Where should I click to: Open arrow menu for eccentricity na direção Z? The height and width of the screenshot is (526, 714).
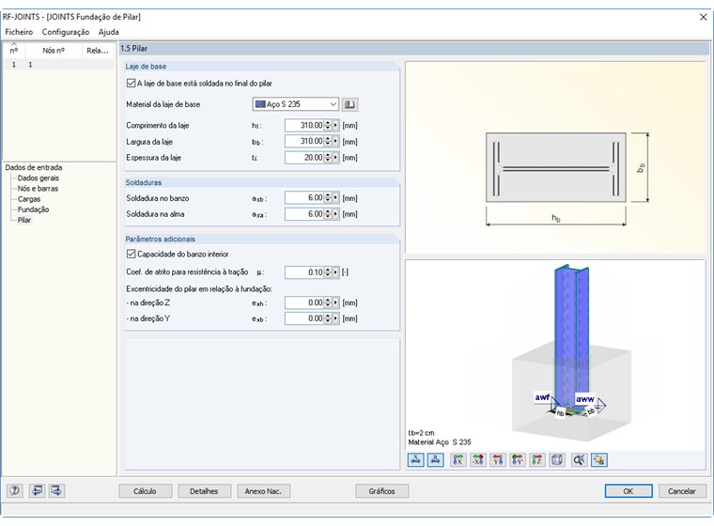point(335,302)
